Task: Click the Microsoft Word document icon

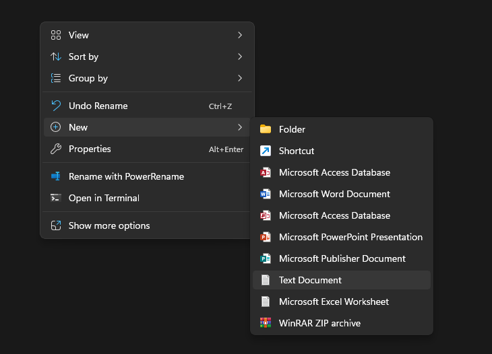Action: [266, 194]
